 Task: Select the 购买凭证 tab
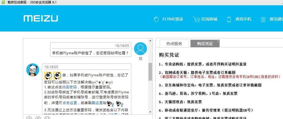pos(205,44)
